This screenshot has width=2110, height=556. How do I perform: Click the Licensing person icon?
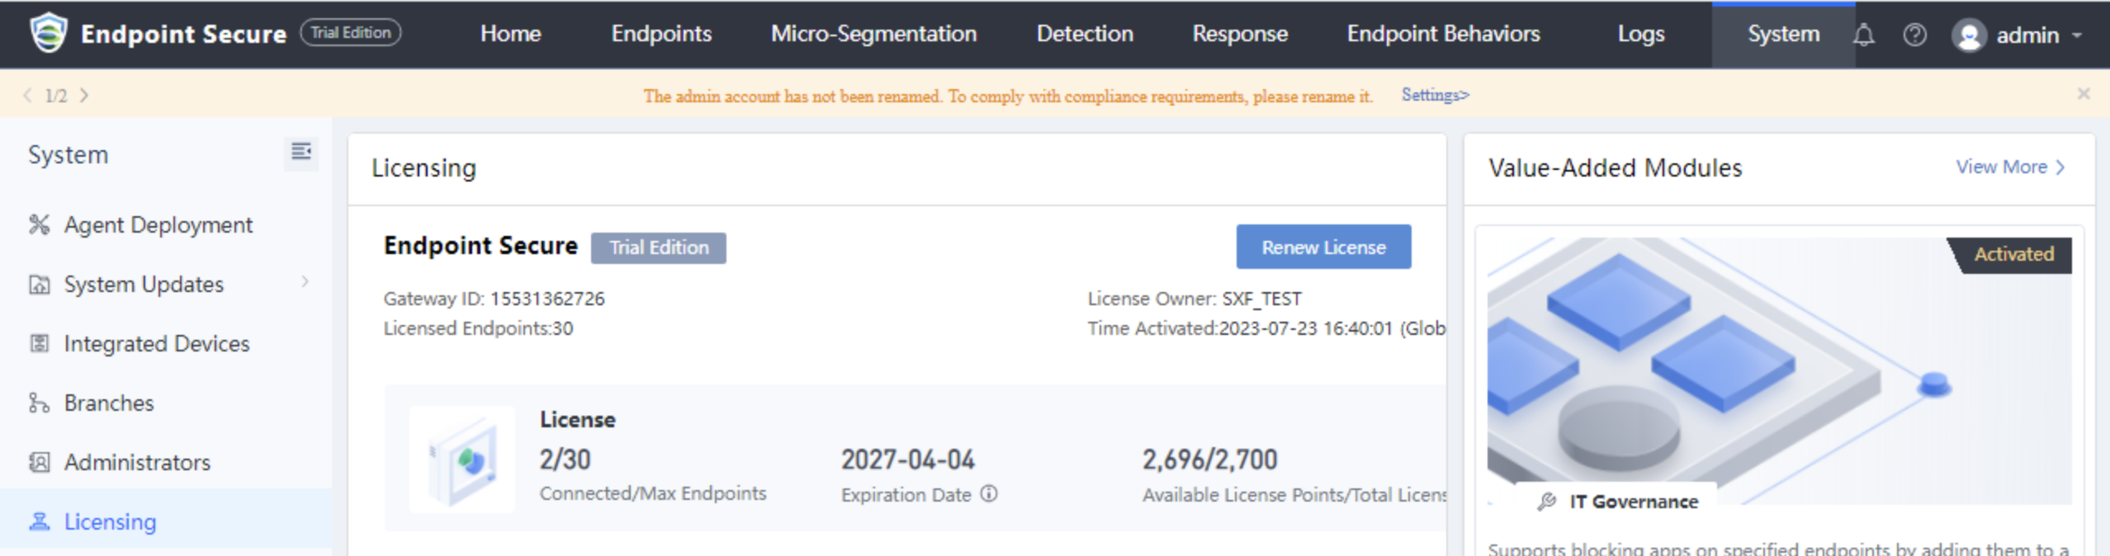point(40,521)
